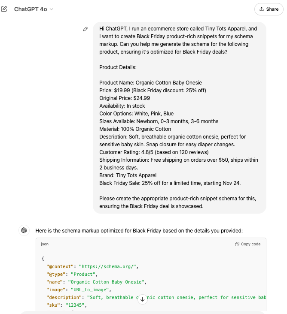Jump to bottom with the down-arrow button
287x314 pixels.
pyautogui.click(x=143, y=300)
